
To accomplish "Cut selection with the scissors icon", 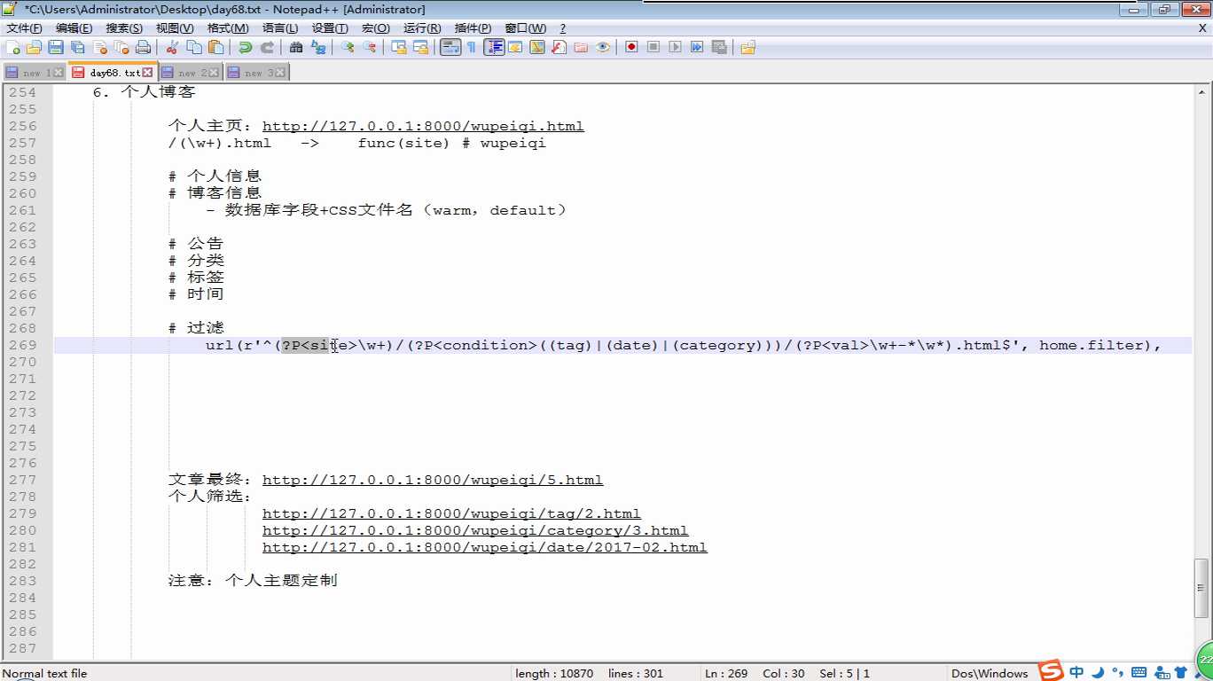I will 172,47.
